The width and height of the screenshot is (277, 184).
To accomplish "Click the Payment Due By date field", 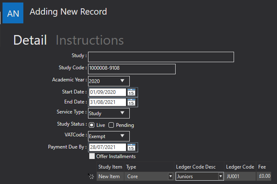I will [x=107, y=147].
